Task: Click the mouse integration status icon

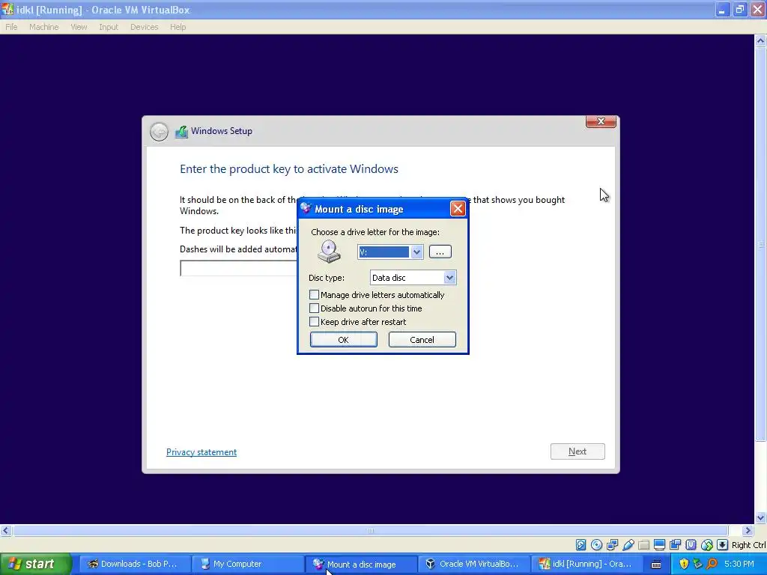Action: point(707,545)
